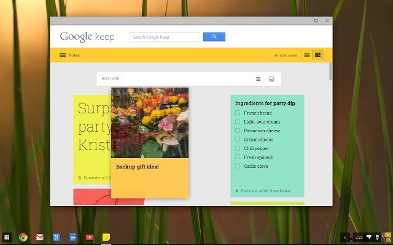Mark Chili pepper as done
The height and width of the screenshot is (245, 393).
[238, 148]
